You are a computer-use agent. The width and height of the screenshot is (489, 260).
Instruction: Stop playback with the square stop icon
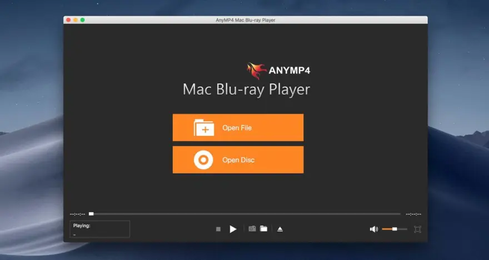pos(218,229)
